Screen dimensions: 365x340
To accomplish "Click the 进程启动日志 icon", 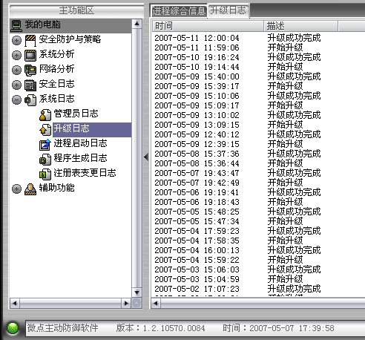I will pyautogui.click(x=45, y=144).
